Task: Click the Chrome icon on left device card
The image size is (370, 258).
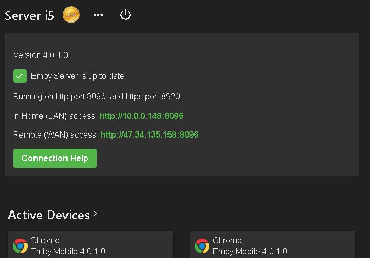Action: click(20, 246)
